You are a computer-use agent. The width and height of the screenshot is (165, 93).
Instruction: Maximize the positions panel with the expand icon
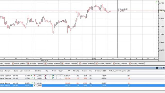click(157, 68)
